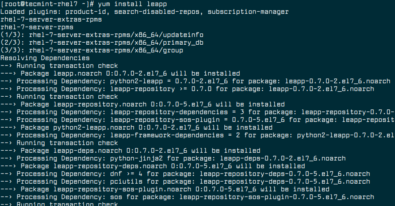The image size is (395, 206).
Task: Click the leapp-repository-dependencies = 3 line
Action: (197, 112)
